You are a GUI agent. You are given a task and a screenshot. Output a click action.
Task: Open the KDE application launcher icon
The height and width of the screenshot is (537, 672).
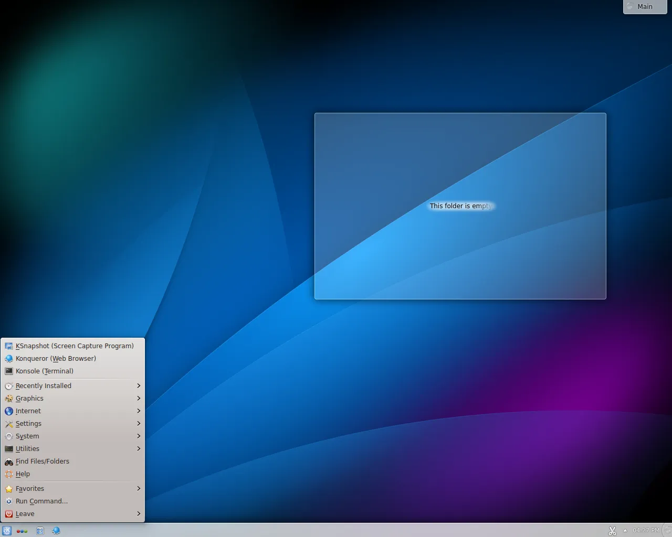[x=7, y=531]
